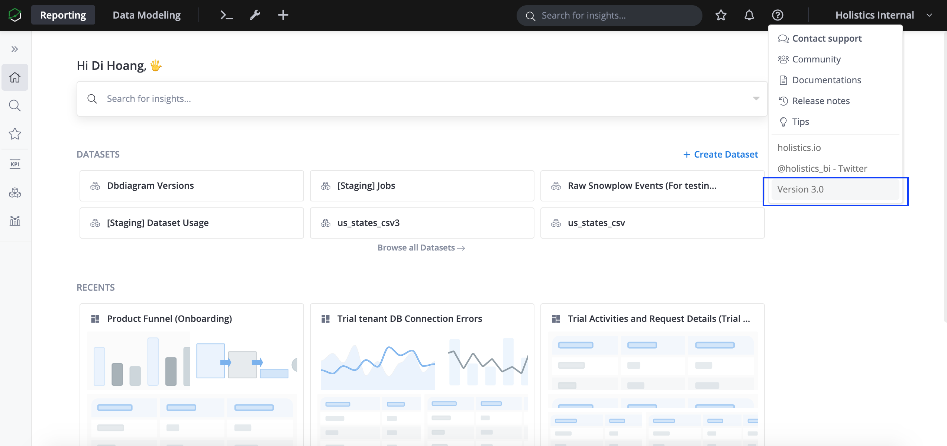Click the plus create-new icon
This screenshot has width=947, height=446.
pyautogui.click(x=283, y=15)
